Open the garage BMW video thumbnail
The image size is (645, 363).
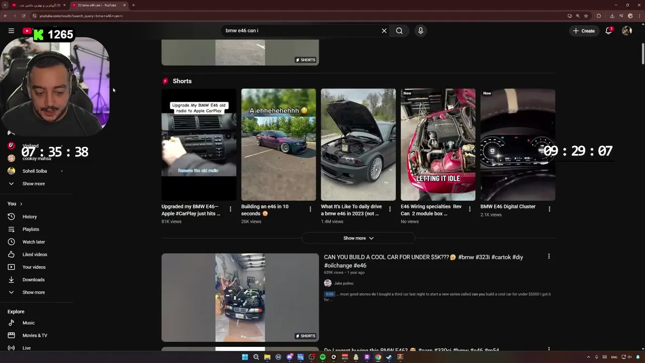pos(240,297)
